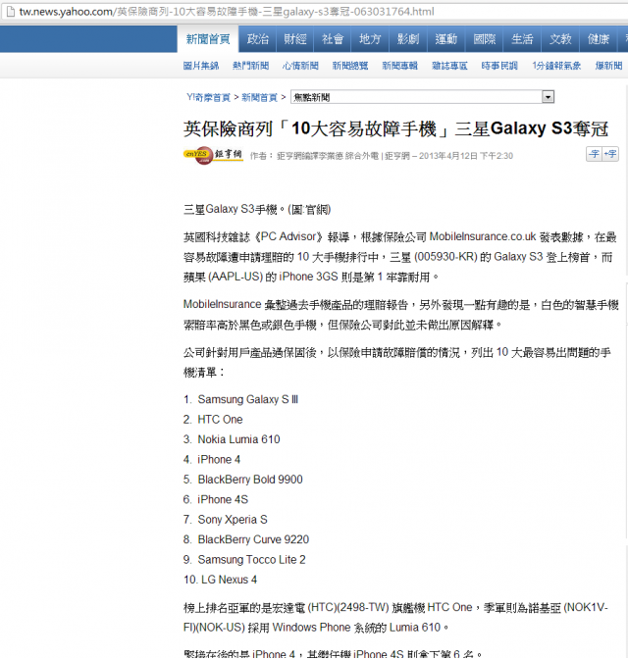The image size is (628, 659).
Task: Switch to 新聞首頁 tab
Action: coord(208,39)
